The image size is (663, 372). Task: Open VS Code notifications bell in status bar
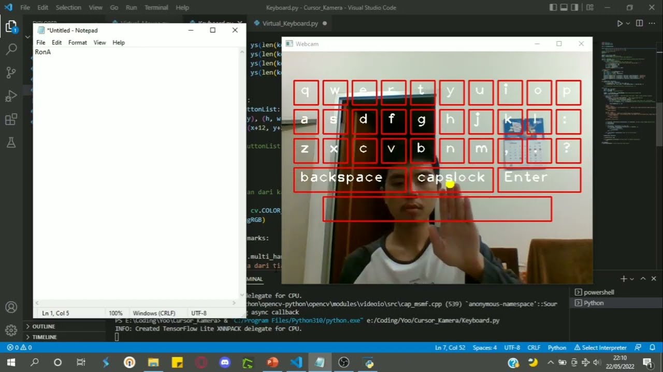pos(653,348)
